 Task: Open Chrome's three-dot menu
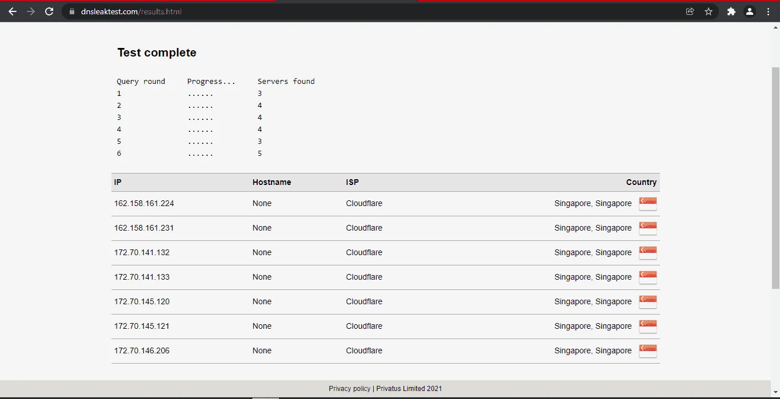pos(768,11)
